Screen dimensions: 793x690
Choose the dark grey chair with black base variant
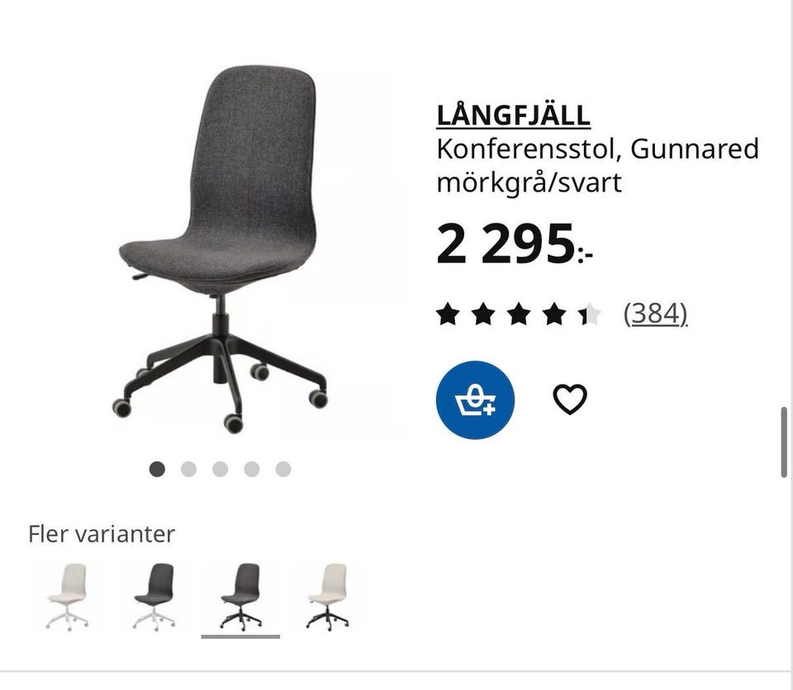point(240,597)
